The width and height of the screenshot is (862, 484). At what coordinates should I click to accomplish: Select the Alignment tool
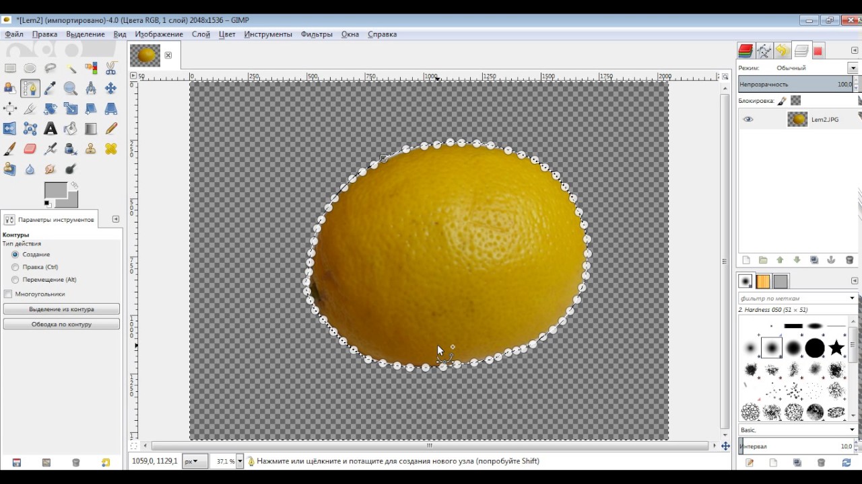click(10, 108)
